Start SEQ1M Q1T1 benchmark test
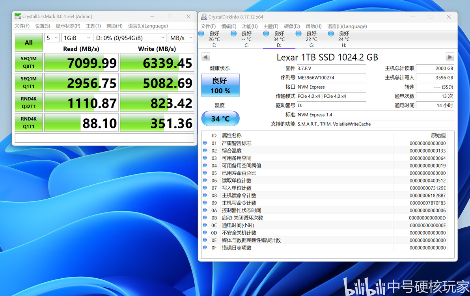The height and width of the screenshot is (296, 470). coord(29,82)
